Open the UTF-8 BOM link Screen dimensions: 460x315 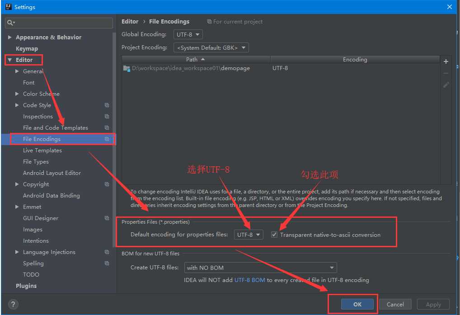click(249, 280)
